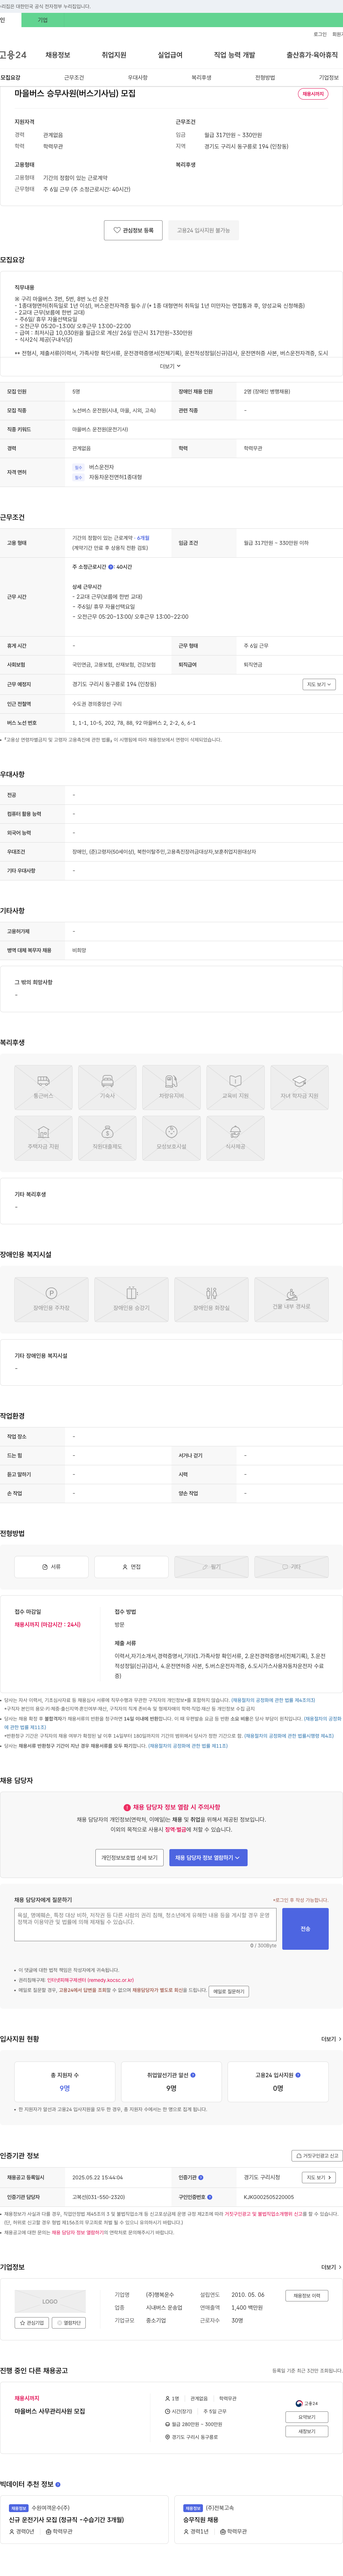Jump to 복리후생 section tab

(x=201, y=77)
